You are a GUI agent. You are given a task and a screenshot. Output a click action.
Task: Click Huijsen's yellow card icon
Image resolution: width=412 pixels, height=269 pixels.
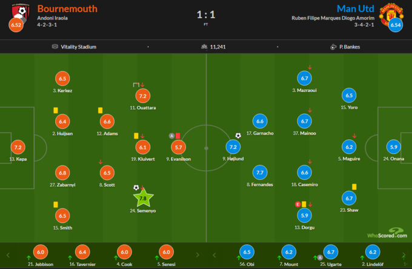[56, 110]
